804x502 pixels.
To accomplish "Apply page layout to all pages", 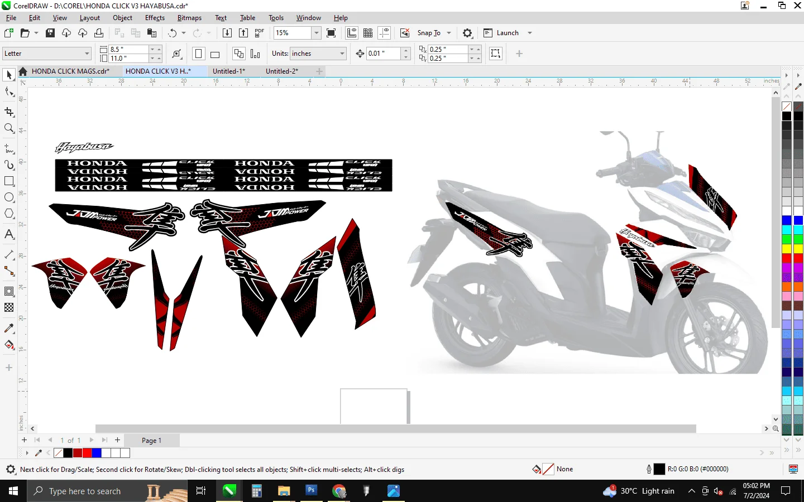I will pyautogui.click(x=238, y=54).
